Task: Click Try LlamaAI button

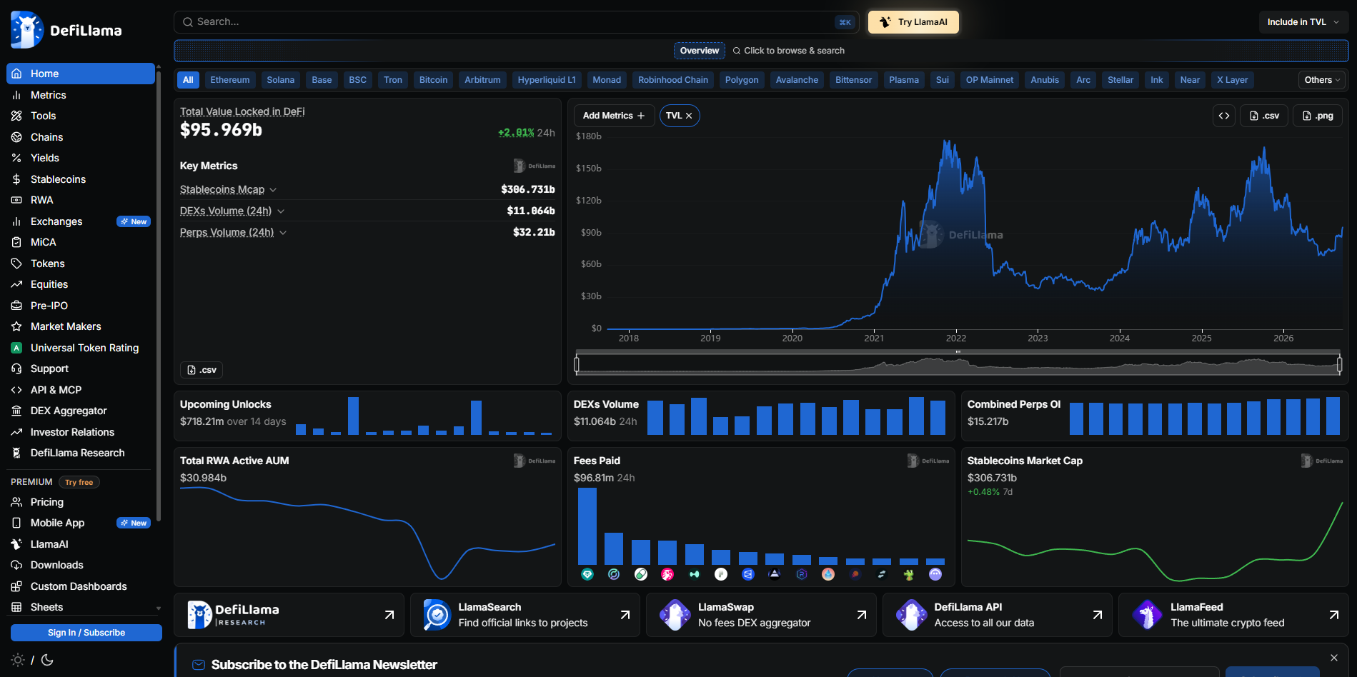Action: (913, 22)
